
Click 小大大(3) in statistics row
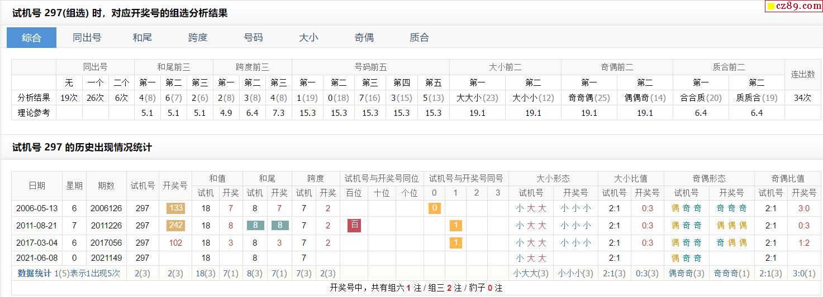click(531, 274)
